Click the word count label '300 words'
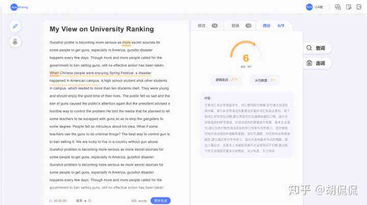Image resolution: width=367 pixels, height=205 pixels. (x=139, y=201)
